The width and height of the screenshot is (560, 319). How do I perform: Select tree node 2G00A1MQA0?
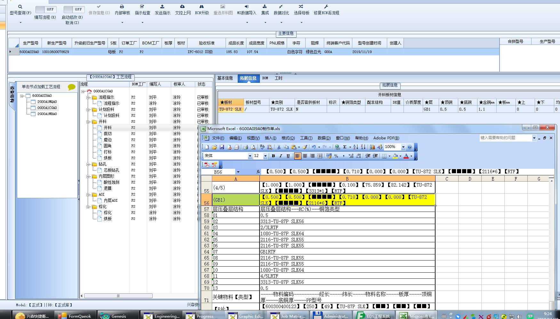click(x=47, y=102)
